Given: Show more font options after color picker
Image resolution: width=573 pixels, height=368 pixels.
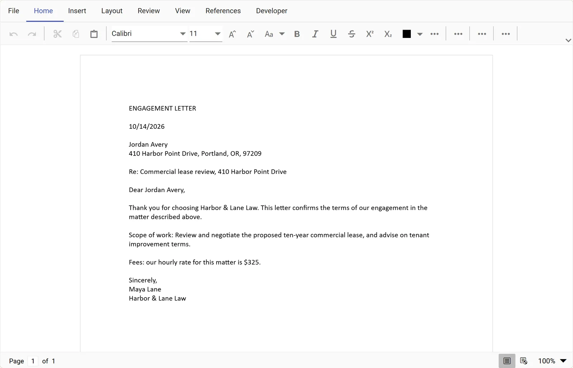Looking at the screenshot, I should tap(434, 34).
